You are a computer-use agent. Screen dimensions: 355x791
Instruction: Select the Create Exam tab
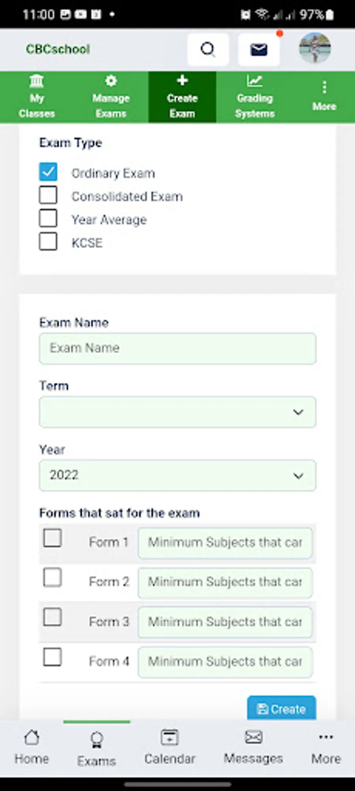(182, 97)
